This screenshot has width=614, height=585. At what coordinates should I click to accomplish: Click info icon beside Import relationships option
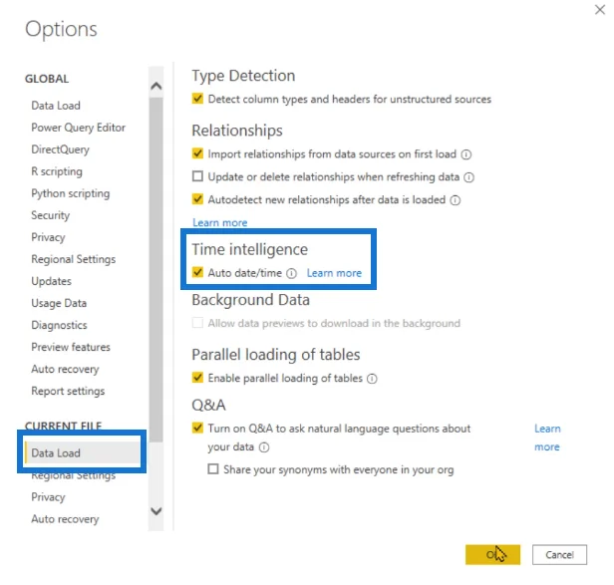[466, 154]
